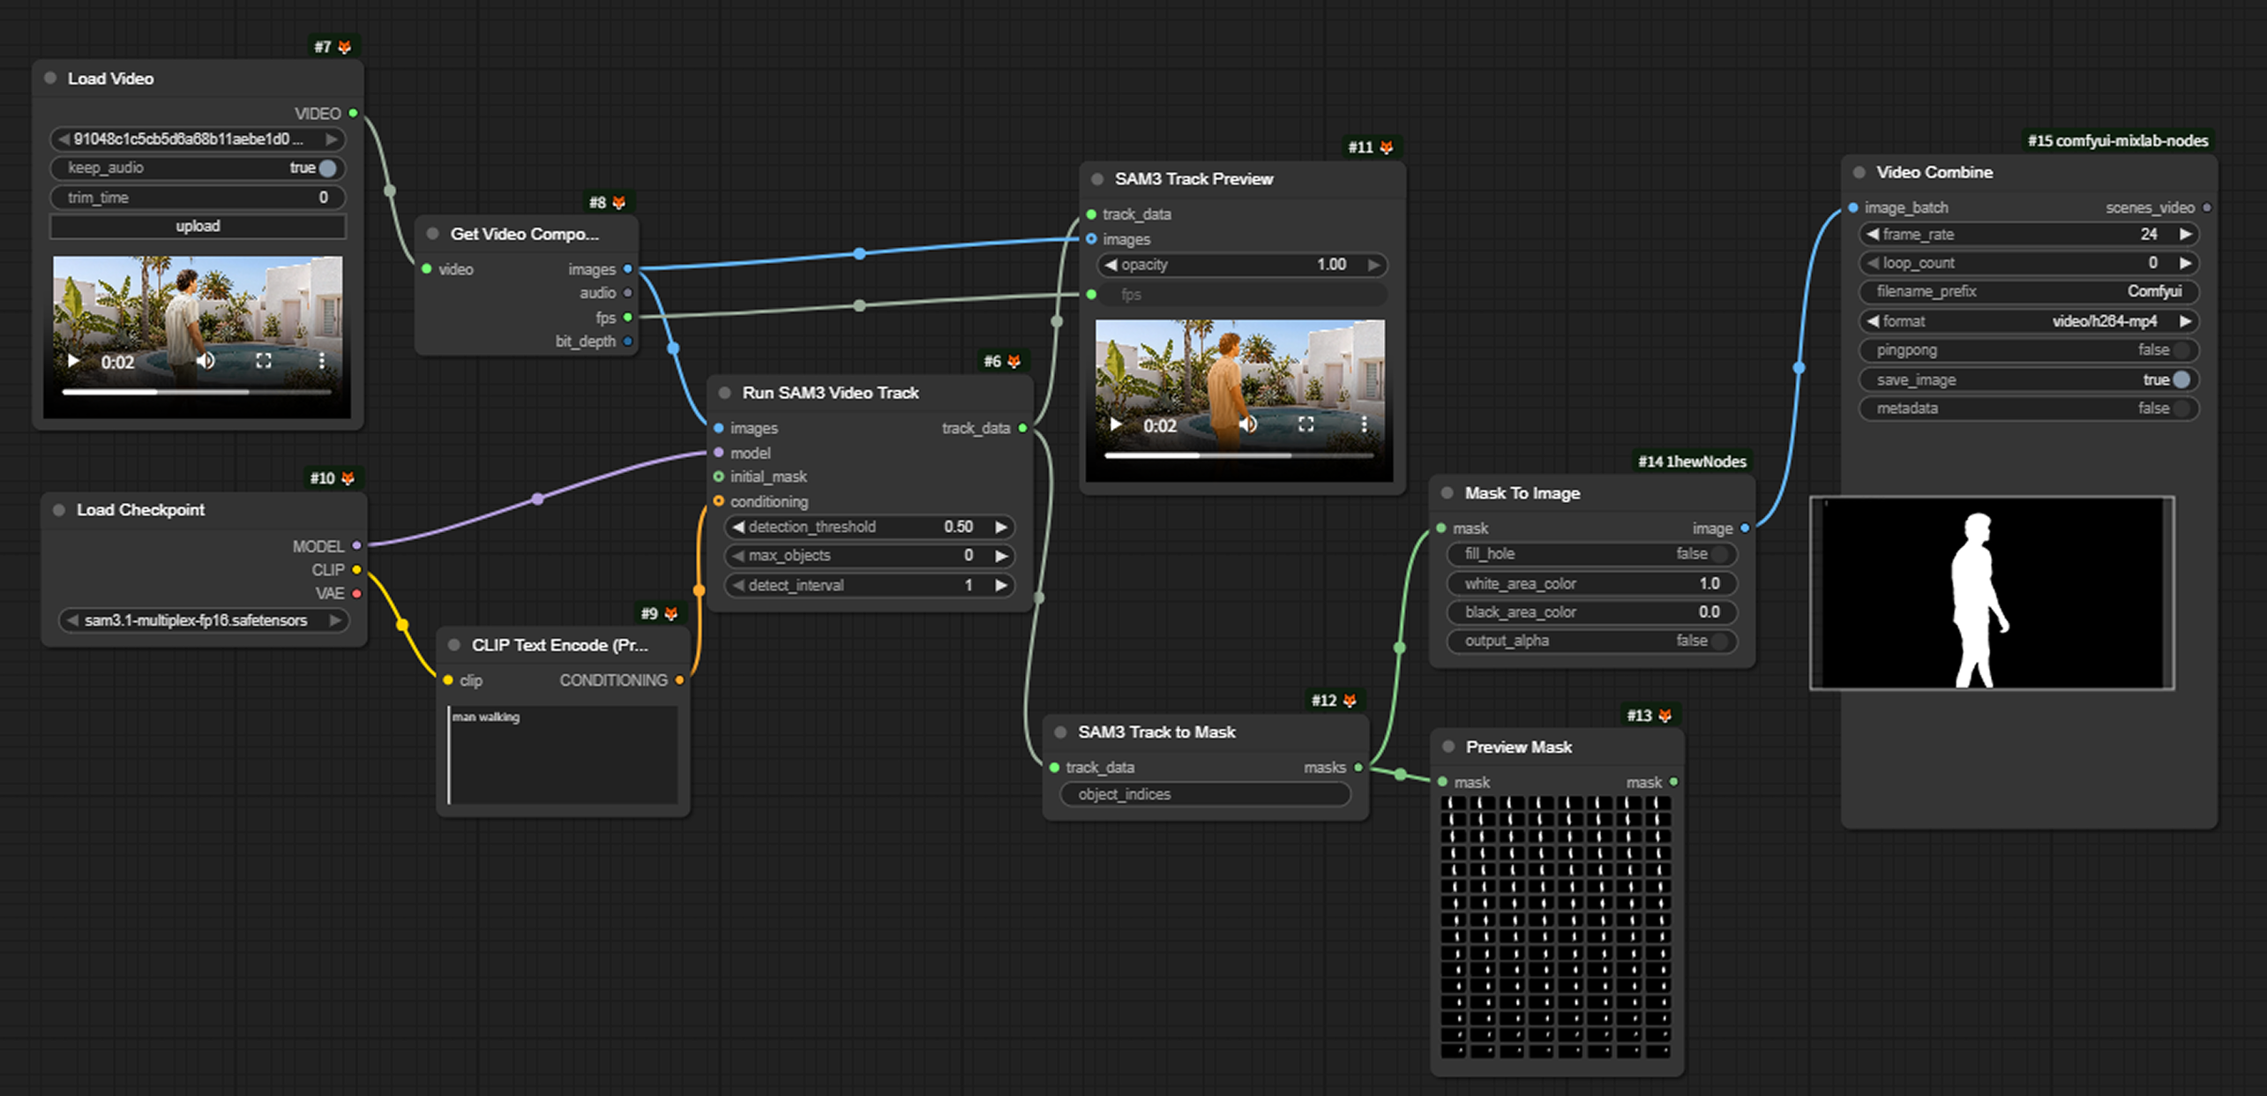Collapse the Get Video Components node via its dot
Viewport: 2267px width, 1096px height.
pos(433,234)
